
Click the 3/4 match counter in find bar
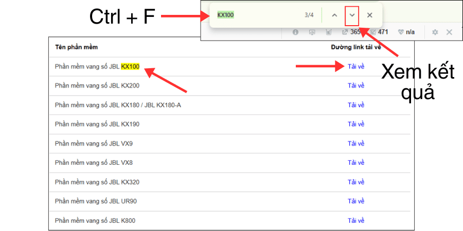[x=309, y=15]
